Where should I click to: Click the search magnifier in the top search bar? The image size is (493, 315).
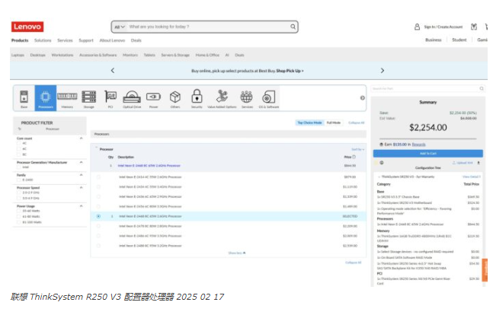[x=293, y=27]
